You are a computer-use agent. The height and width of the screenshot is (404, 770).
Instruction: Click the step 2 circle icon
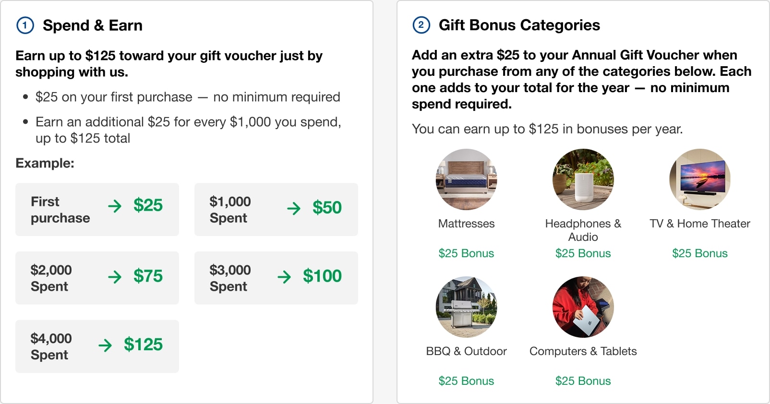click(x=421, y=25)
